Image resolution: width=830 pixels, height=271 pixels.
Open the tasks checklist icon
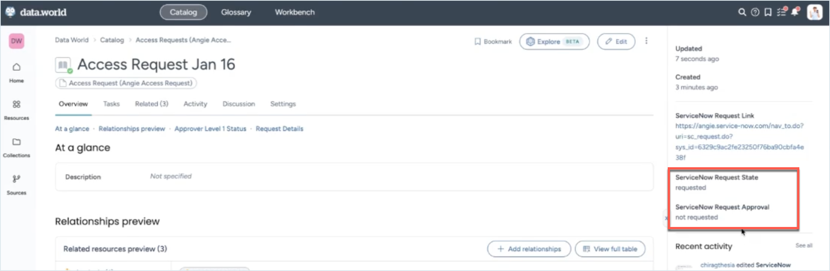[x=781, y=12]
